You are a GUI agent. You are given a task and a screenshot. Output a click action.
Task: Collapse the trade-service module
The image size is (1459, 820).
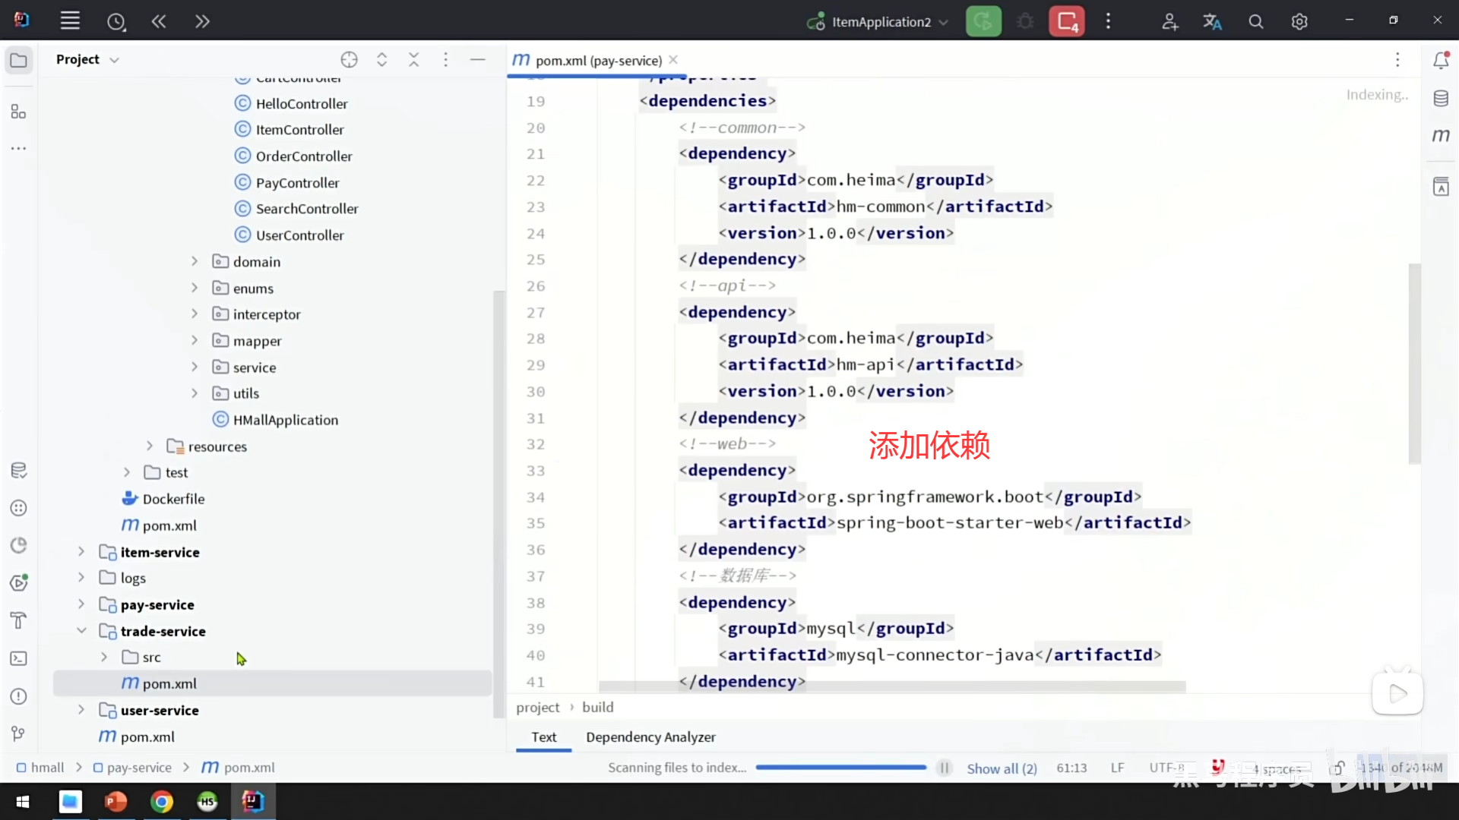point(81,631)
